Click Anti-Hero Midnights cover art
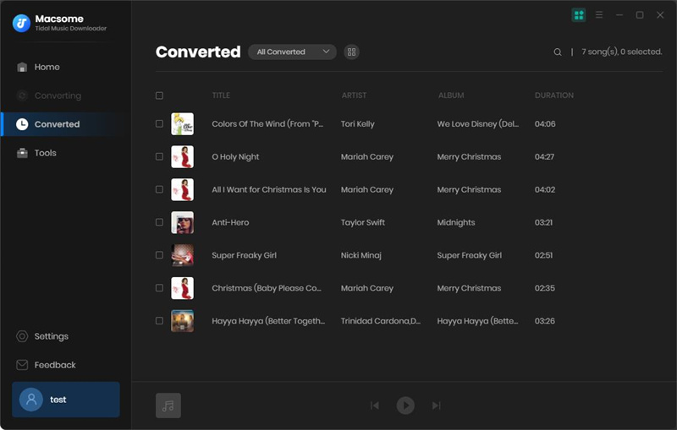This screenshot has width=677, height=430. 182,222
